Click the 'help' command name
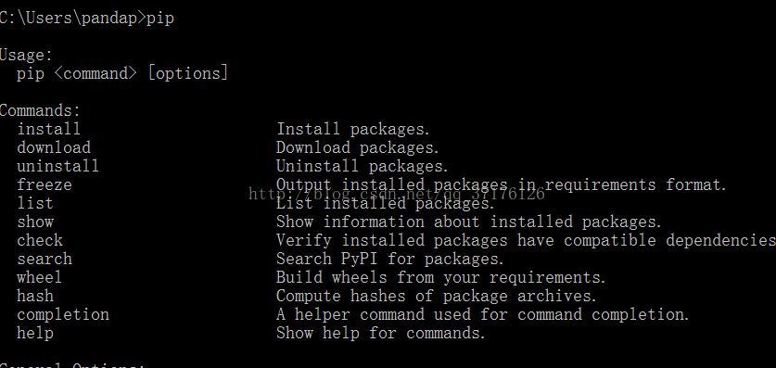 (35, 333)
